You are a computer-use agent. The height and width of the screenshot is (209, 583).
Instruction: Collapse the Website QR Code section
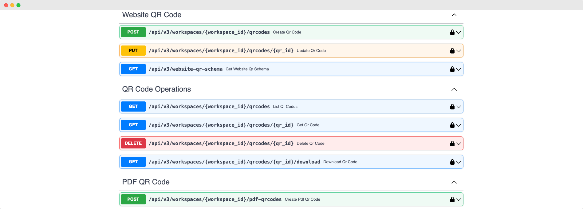(454, 15)
